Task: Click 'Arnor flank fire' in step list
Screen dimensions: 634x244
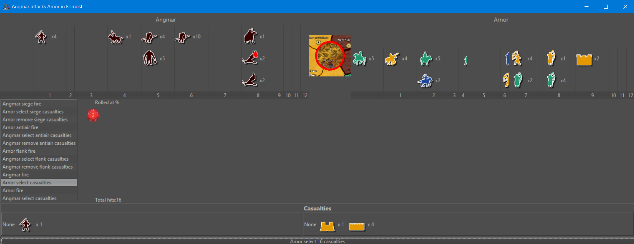Action: click(x=19, y=151)
